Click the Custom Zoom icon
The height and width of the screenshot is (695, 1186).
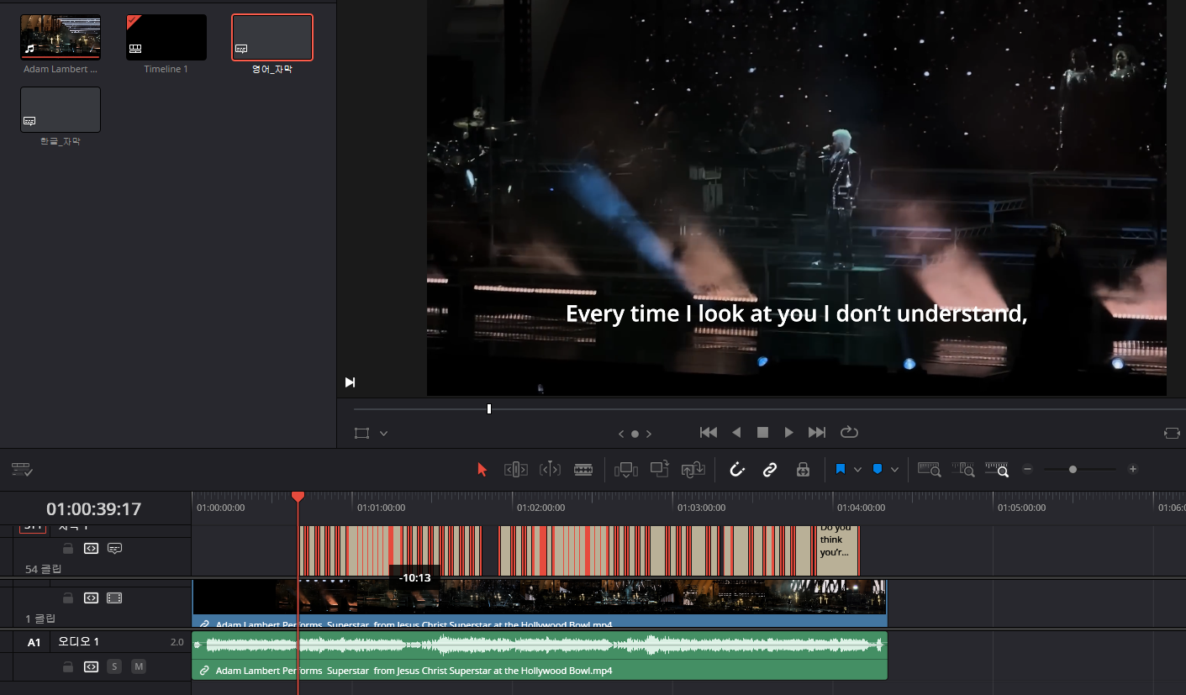[996, 470]
